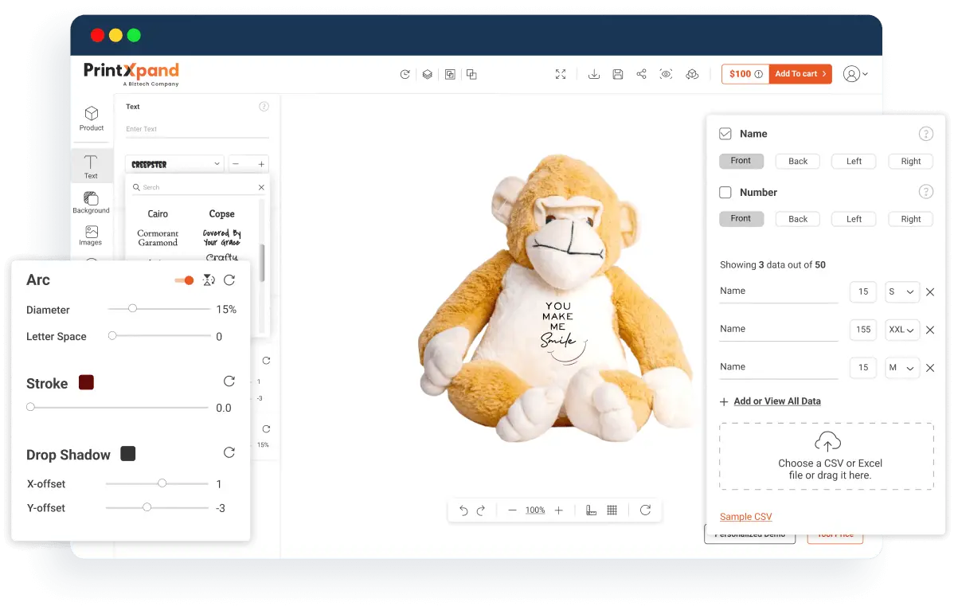Screen dimensions: 954x610
Task: Open the Creepster font dropdown
Action: 174,164
